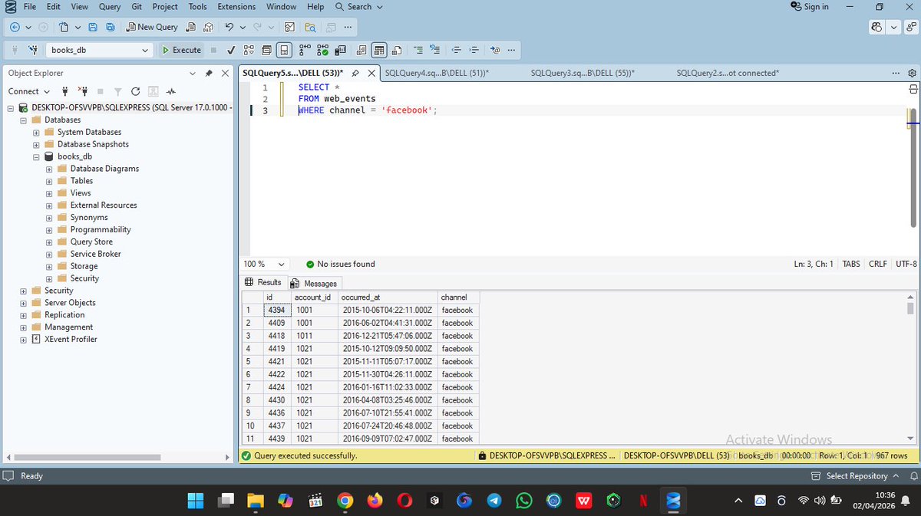Click the id cell 4394
This screenshot has height=516, width=921.
(276, 311)
